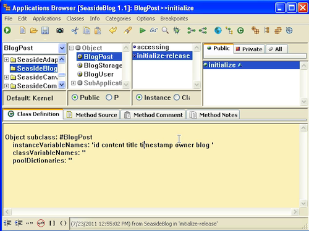309x231 pixels.
Task: Click the paintbrush format icon
Action: pos(128,30)
